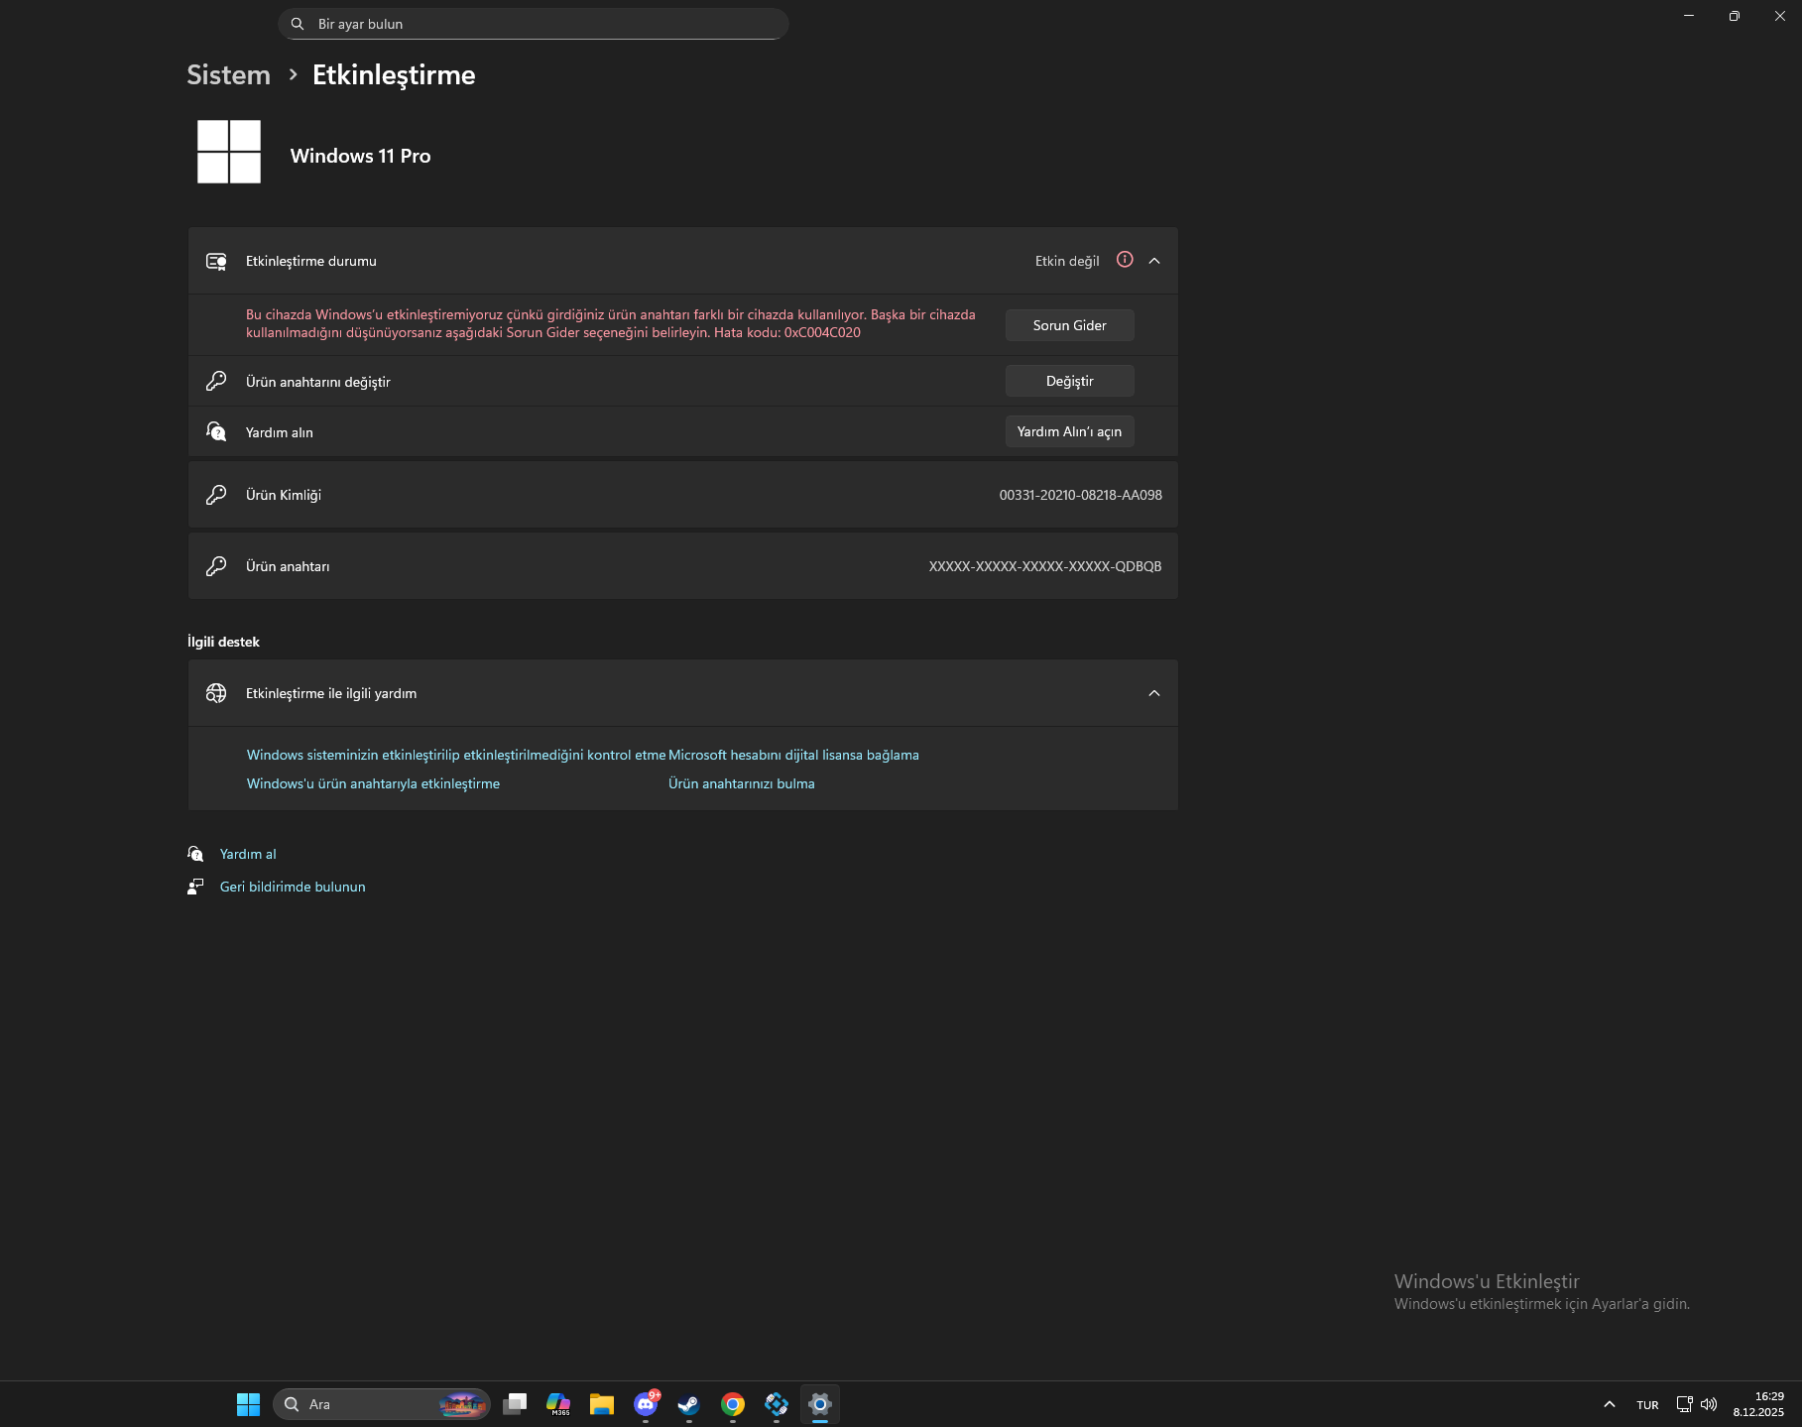Focus the Bir ayar bulun search field
The width and height of the screenshot is (1802, 1427).
pyautogui.click(x=534, y=24)
